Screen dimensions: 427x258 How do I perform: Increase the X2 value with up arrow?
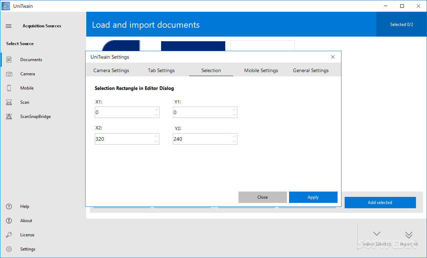pyautogui.click(x=156, y=136)
